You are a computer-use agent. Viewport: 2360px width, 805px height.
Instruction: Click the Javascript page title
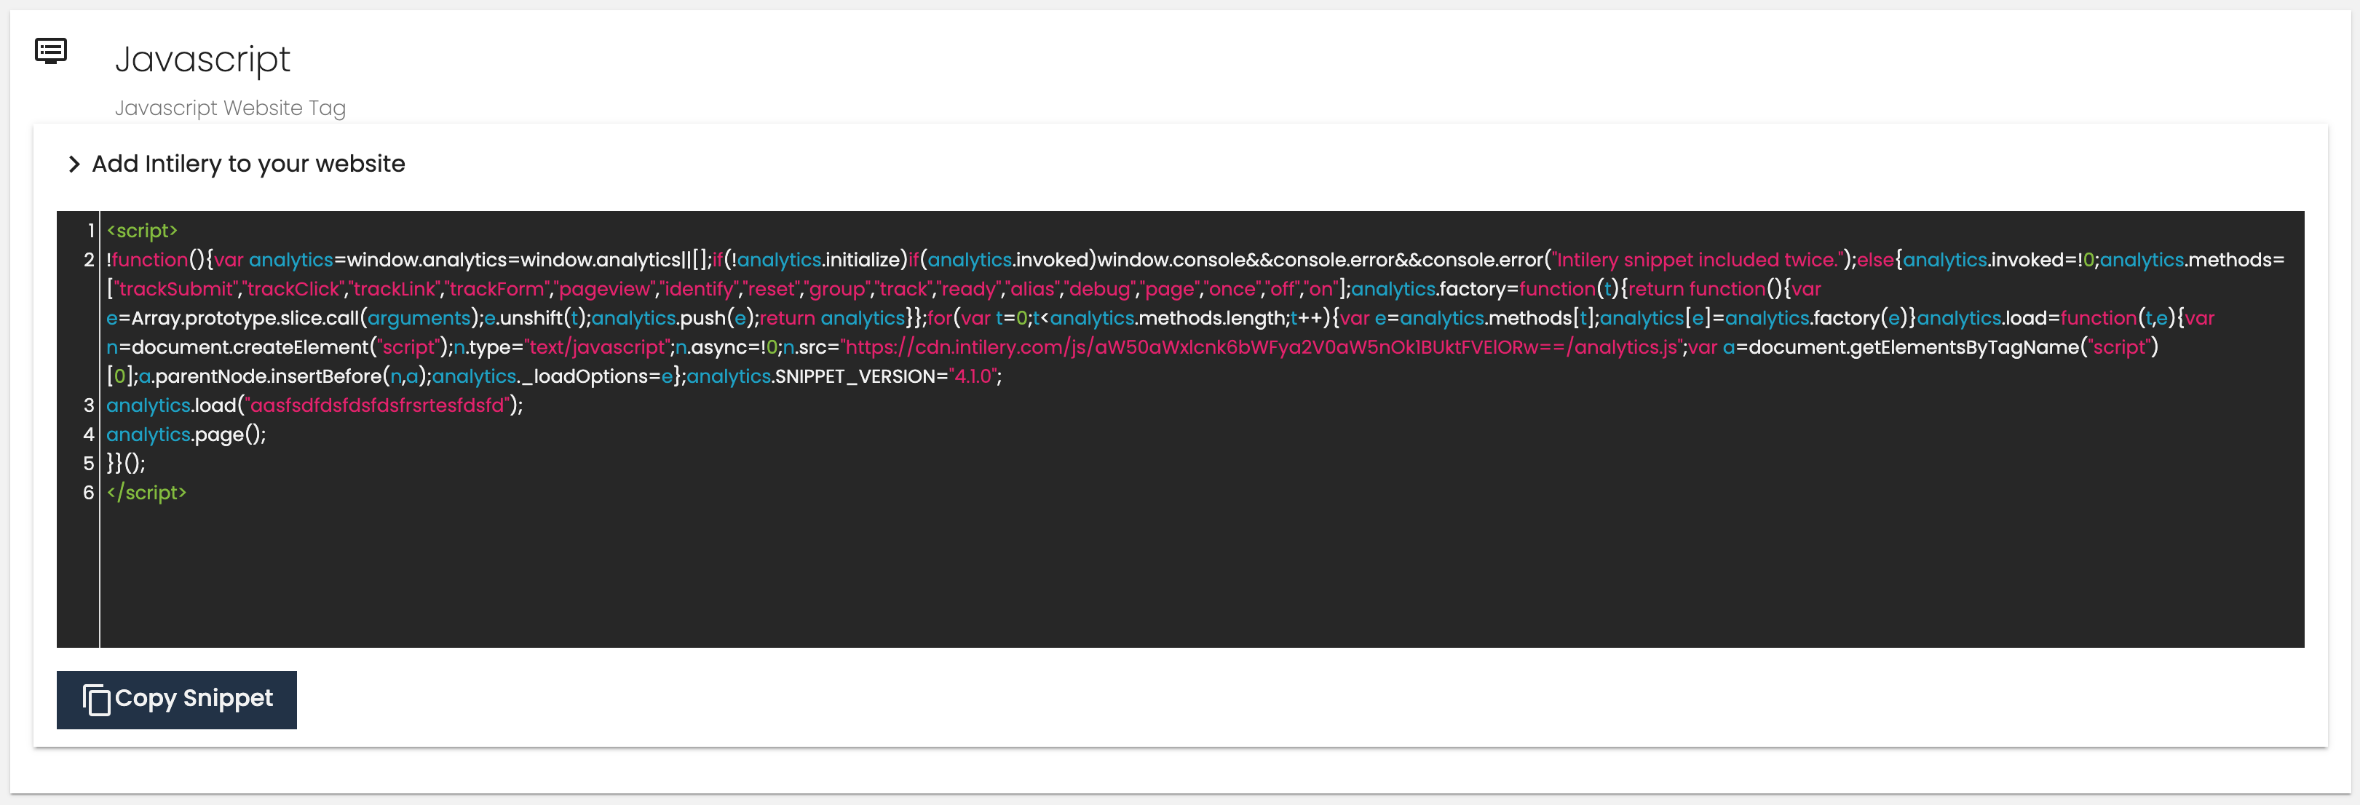click(202, 60)
